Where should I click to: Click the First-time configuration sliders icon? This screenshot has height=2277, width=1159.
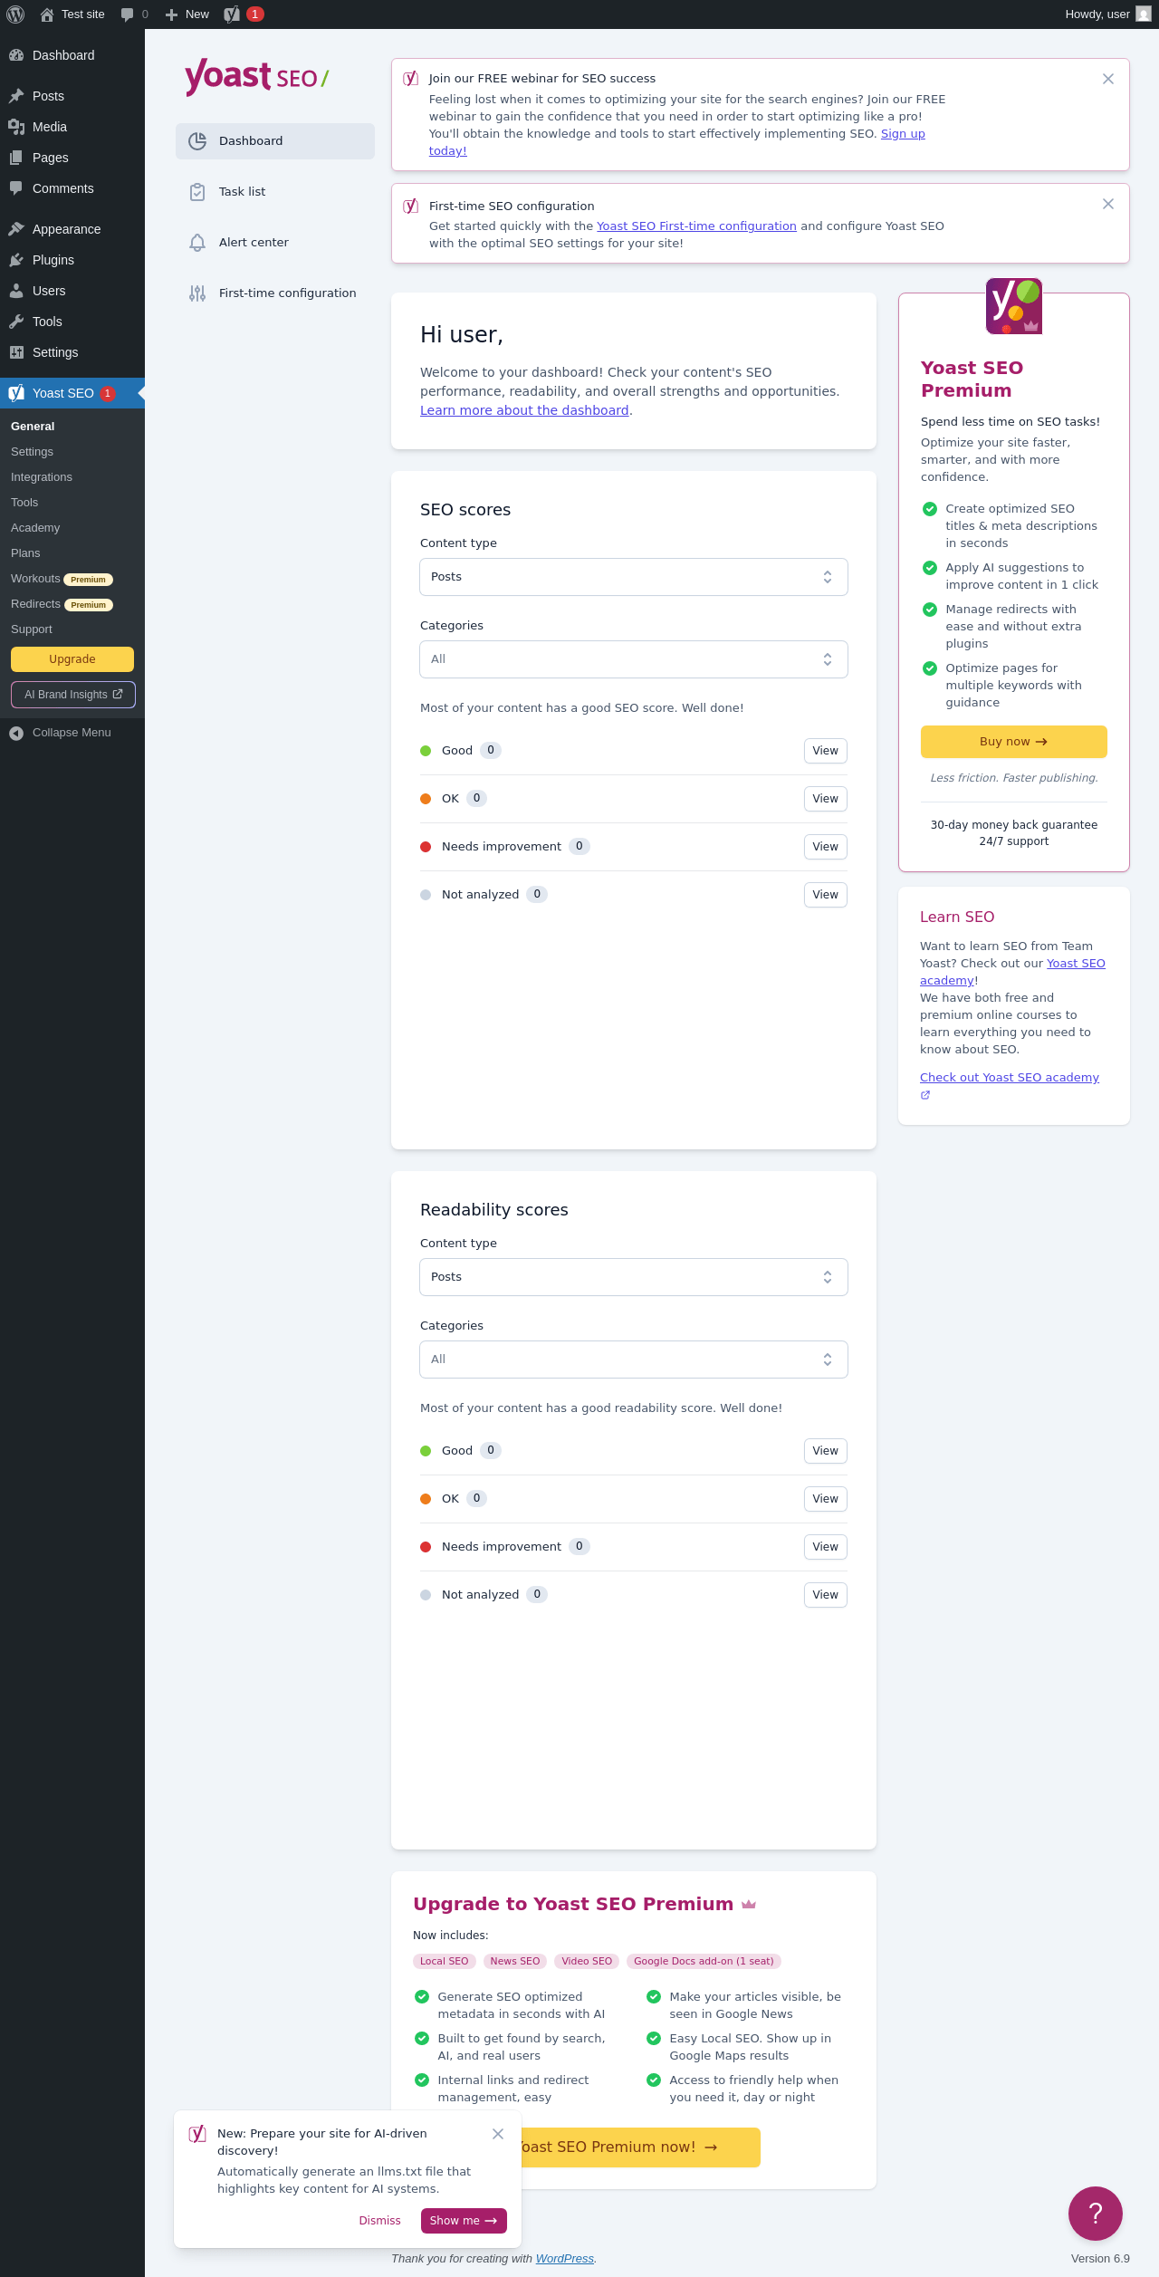click(x=197, y=293)
